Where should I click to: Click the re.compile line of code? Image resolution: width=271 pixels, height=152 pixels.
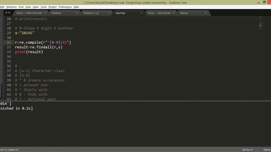pyautogui.click(x=43, y=42)
